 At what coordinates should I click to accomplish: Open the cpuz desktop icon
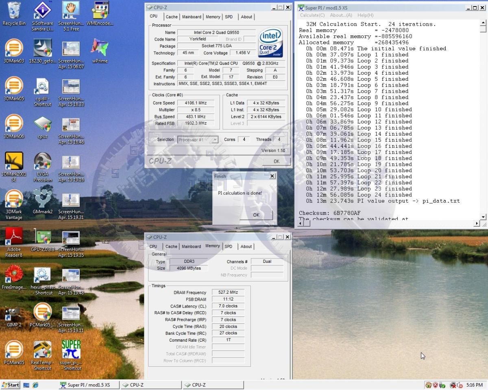[42, 127]
